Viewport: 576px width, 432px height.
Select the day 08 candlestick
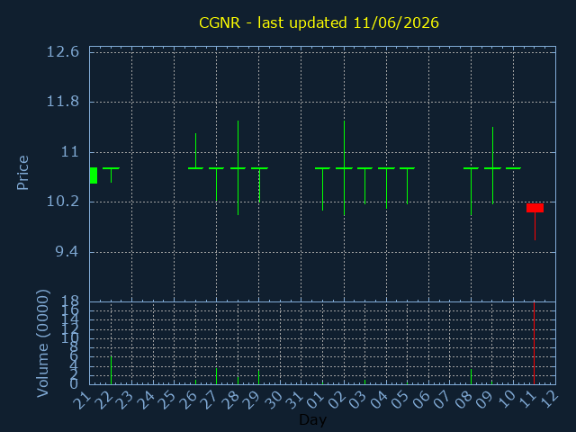(471, 192)
